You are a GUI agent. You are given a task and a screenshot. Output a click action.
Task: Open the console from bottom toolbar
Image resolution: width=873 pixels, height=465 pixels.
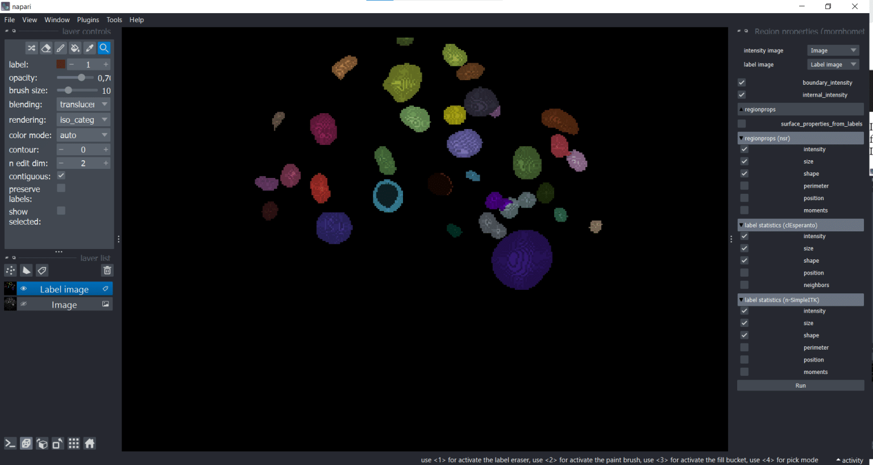point(10,444)
